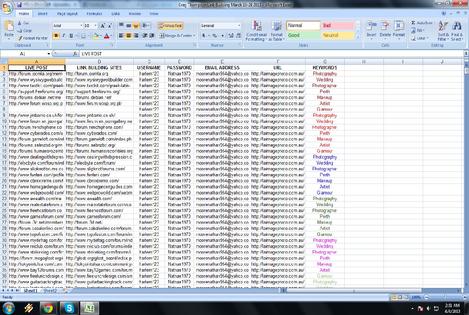The height and width of the screenshot is (315, 469).
Task: Open Find & Select menu
Action: point(457,31)
